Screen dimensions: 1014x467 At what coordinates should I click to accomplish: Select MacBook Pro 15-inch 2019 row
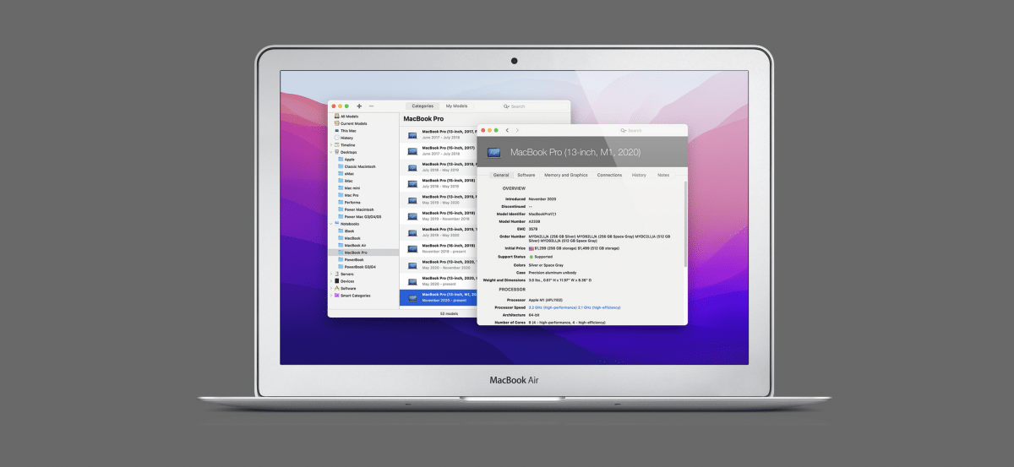pos(439,215)
